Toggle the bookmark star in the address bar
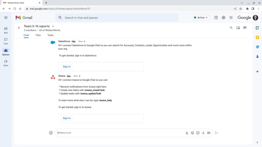 (240, 8)
